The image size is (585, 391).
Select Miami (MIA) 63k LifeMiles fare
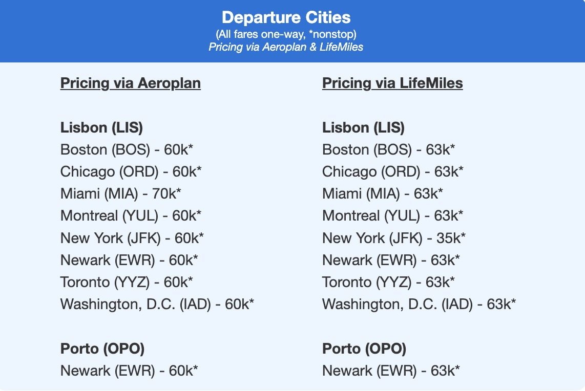pos(383,193)
